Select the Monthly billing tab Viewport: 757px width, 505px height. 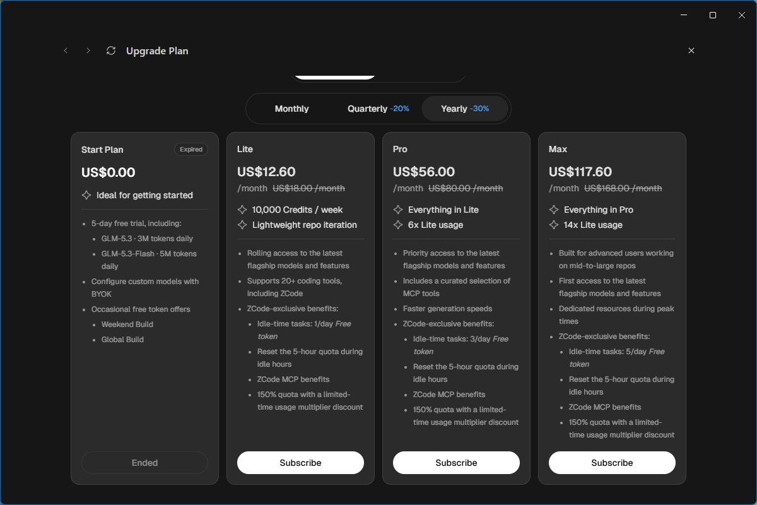click(291, 109)
